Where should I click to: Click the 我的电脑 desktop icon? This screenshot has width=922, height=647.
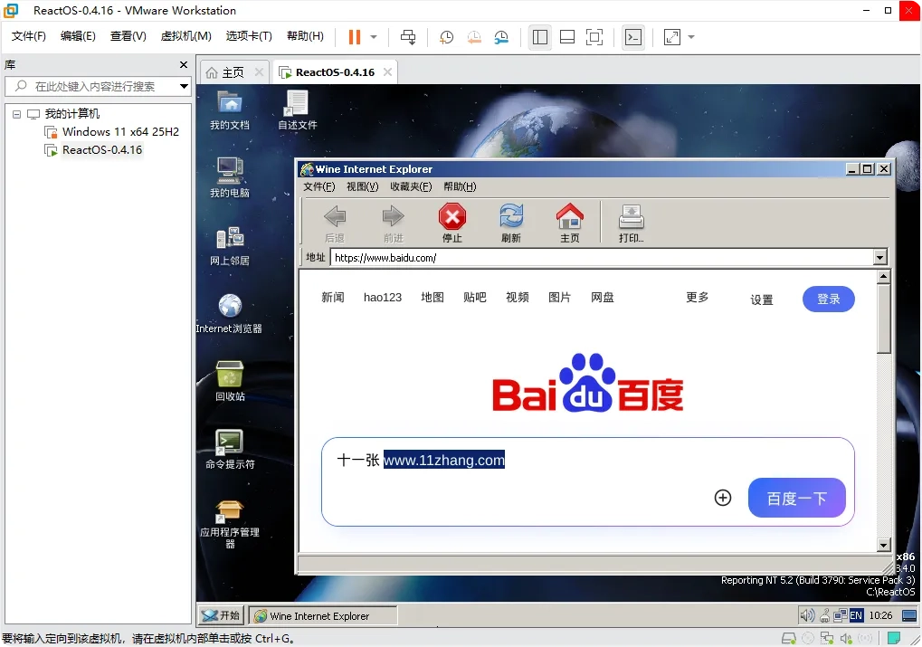[x=230, y=177]
